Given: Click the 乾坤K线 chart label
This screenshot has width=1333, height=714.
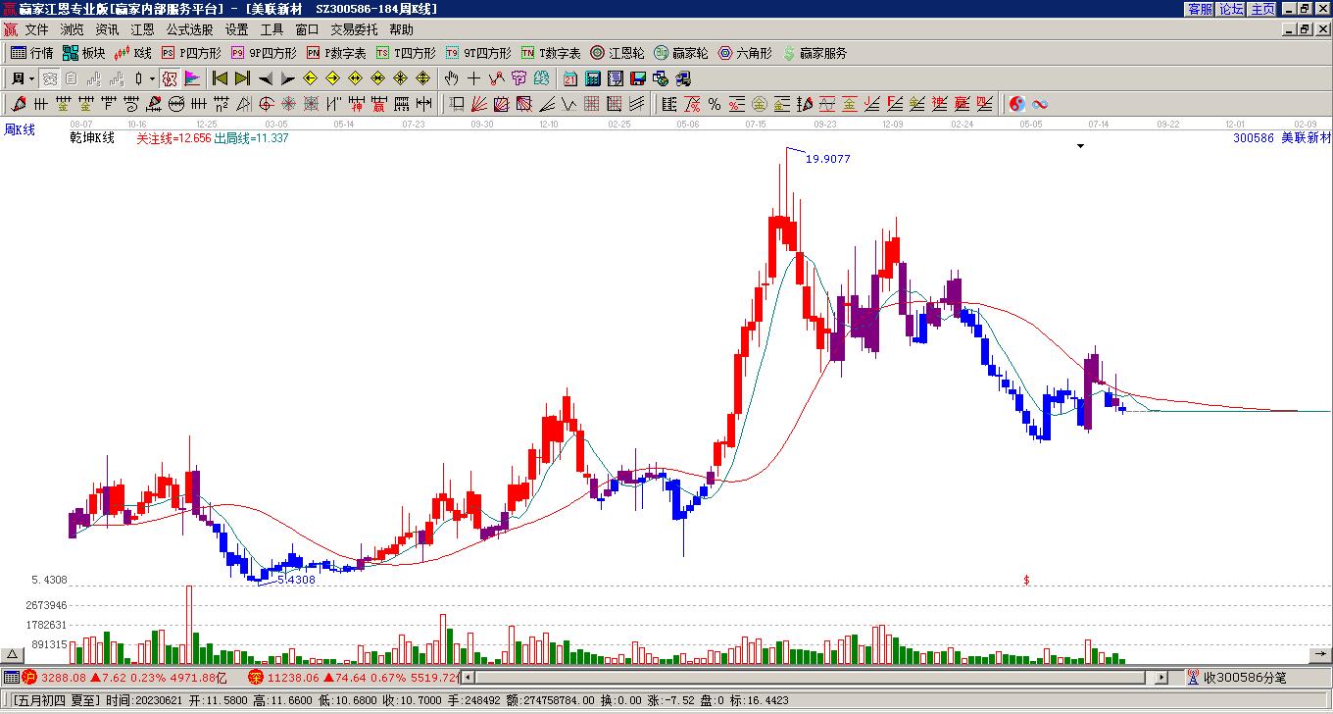Looking at the screenshot, I should [x=92, y=138].
